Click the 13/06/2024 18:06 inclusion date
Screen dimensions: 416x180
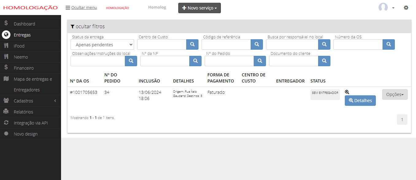[x=150, y=95]
